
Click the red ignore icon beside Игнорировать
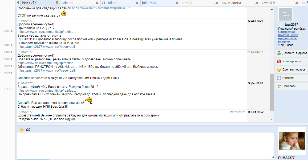[x=279, y=61]
